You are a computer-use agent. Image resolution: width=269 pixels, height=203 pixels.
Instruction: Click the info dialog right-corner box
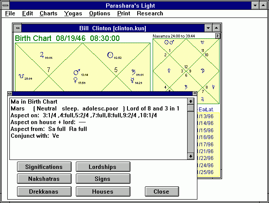[195, 93]
